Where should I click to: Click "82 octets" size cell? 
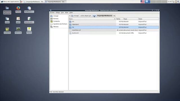[x=120, y=30]
